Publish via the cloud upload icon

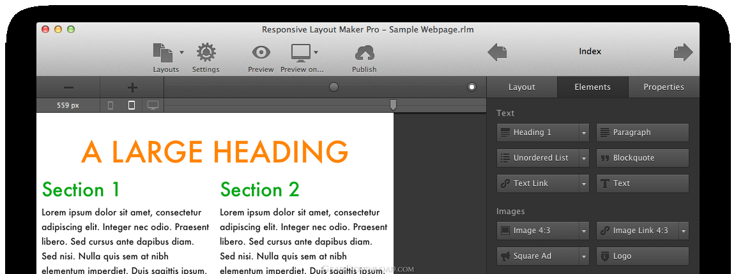point(364,53)
